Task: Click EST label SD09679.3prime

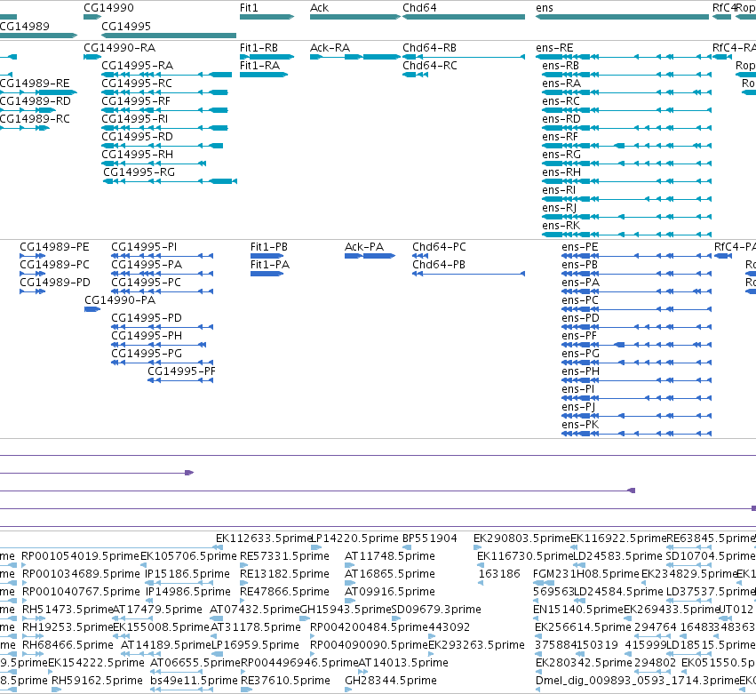Action: 436,610
